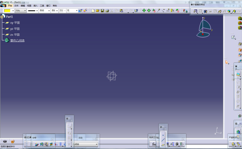Click the second green four-arrow icon

149,10
